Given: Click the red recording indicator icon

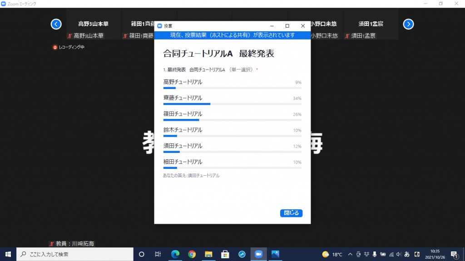Looking at the screenshot, I should pos(55,47).
